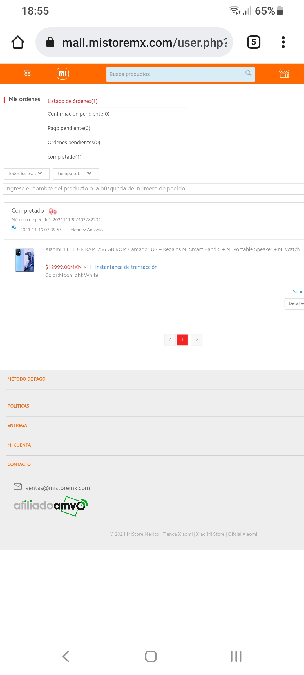Open the Tiempo total dropdown
This screenshot has width=304, height=675.
(x=76, y=174)
